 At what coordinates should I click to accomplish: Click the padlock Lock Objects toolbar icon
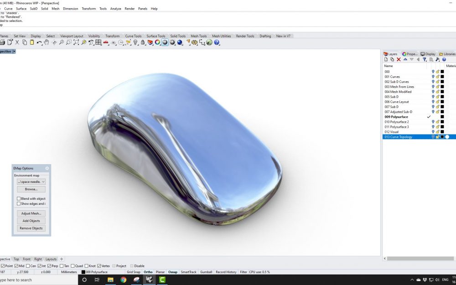tap(143, 42)
